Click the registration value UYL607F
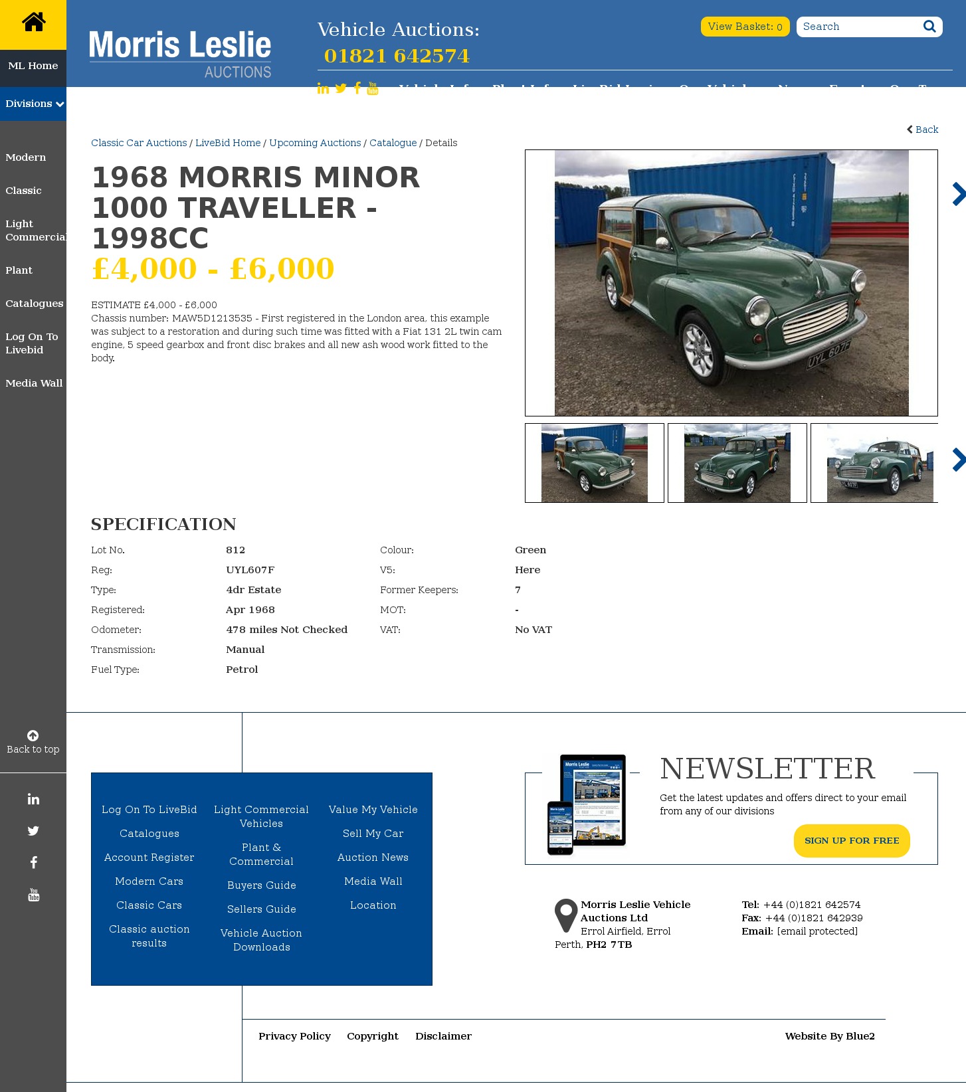Screen dimensions: 966x1092 [250, 570]
